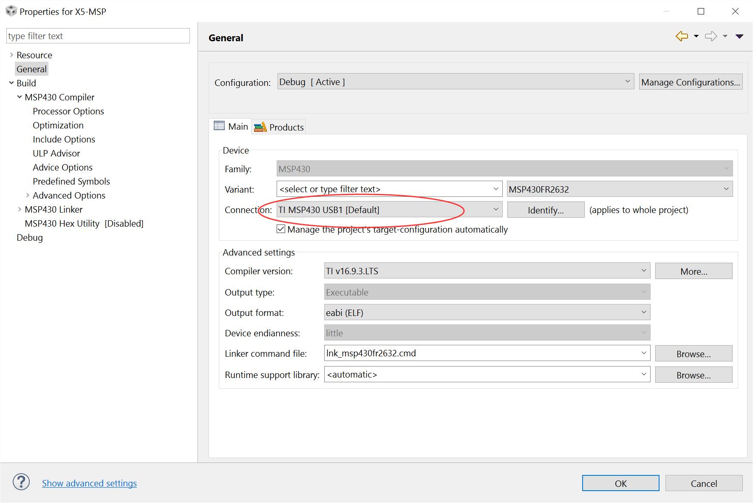Viewport: 753px width, 503px height.
Task: Open back history dropdown arrow
Action: [x=696, y=37]
